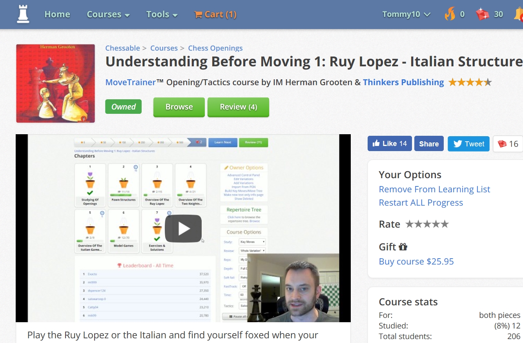Go to Chessable breadcrumb link
The height and width of the screenshot is (343, 523).
[x=122, y=48]
